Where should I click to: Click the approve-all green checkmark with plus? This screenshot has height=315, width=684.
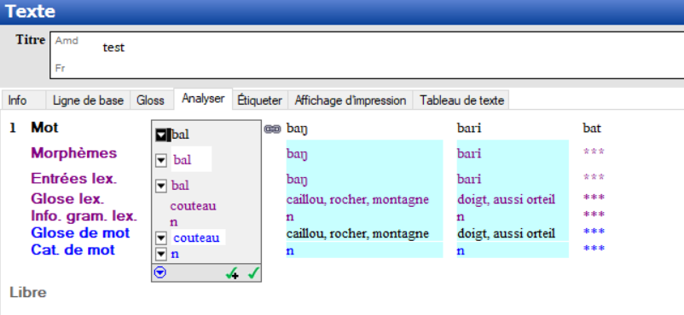tap(232, 273)
